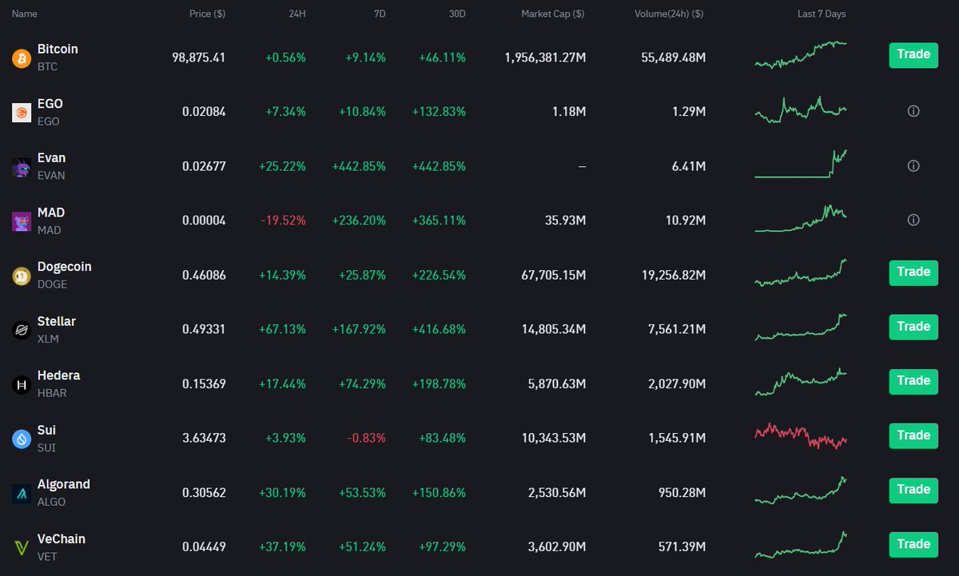Sort by Market Cap ($) column header
Screen dimensions: 959x576
[x=553, y=14]
